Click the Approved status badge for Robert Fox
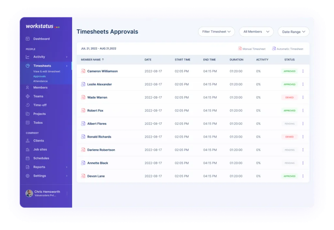 pos(289,110)
